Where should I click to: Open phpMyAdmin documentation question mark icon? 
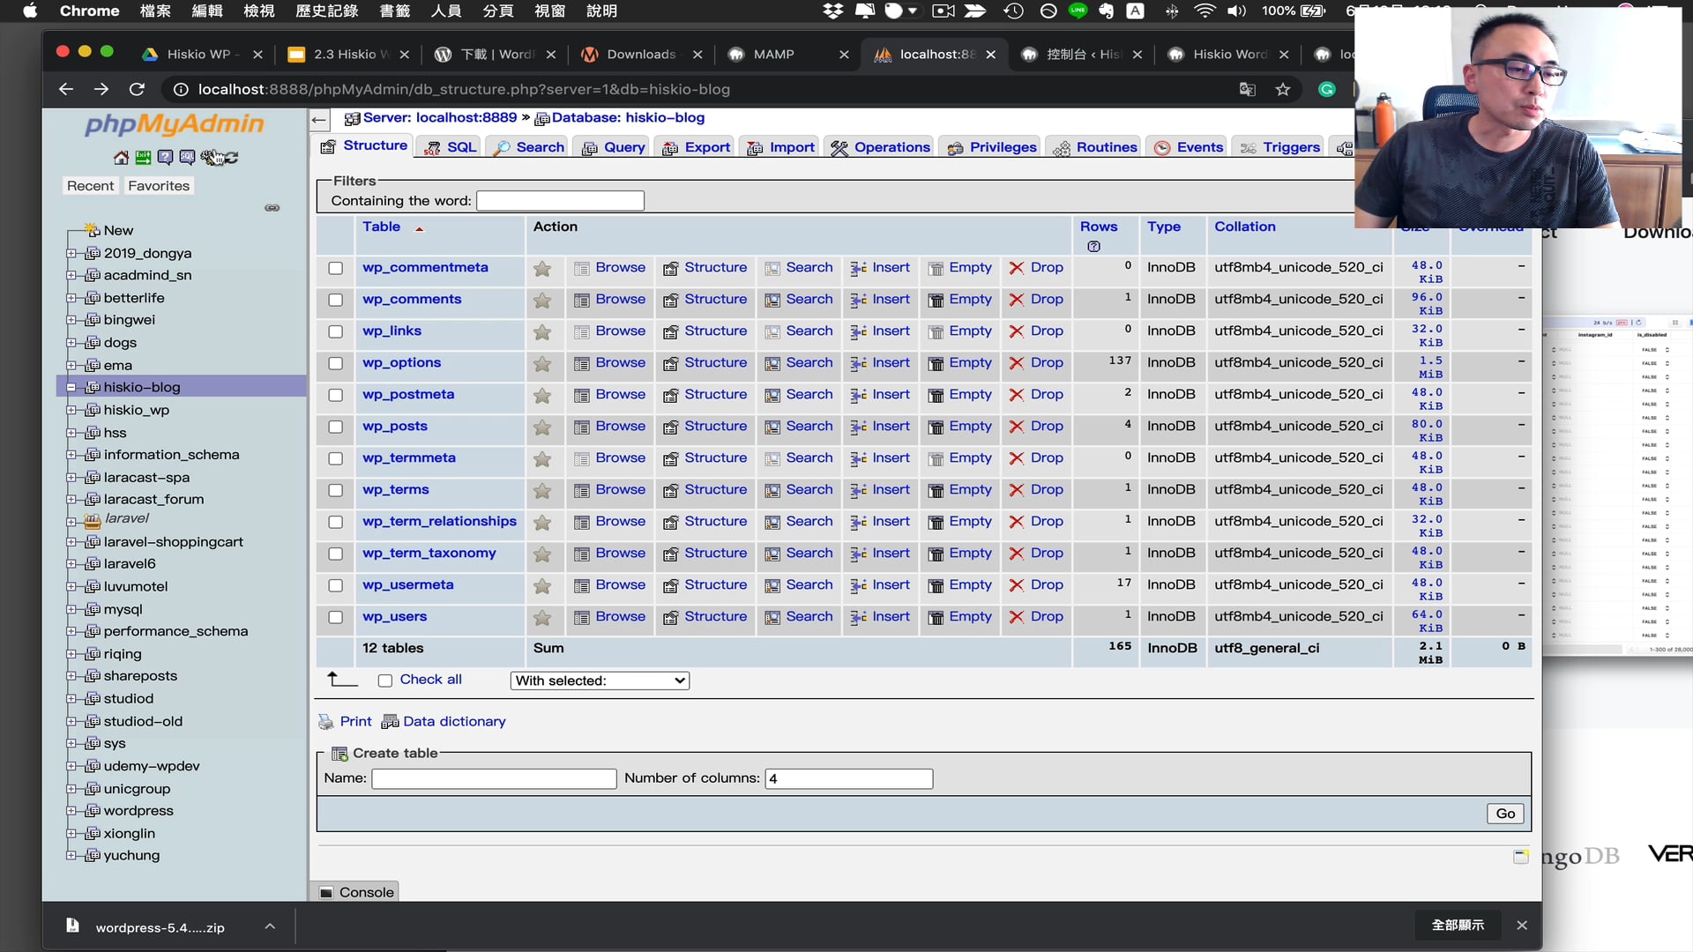(x=166, y=157)
